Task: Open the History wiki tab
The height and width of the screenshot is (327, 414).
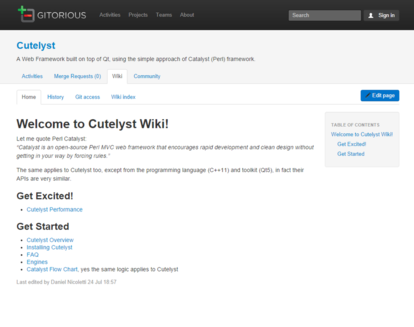Action: (x=55, y=97)
